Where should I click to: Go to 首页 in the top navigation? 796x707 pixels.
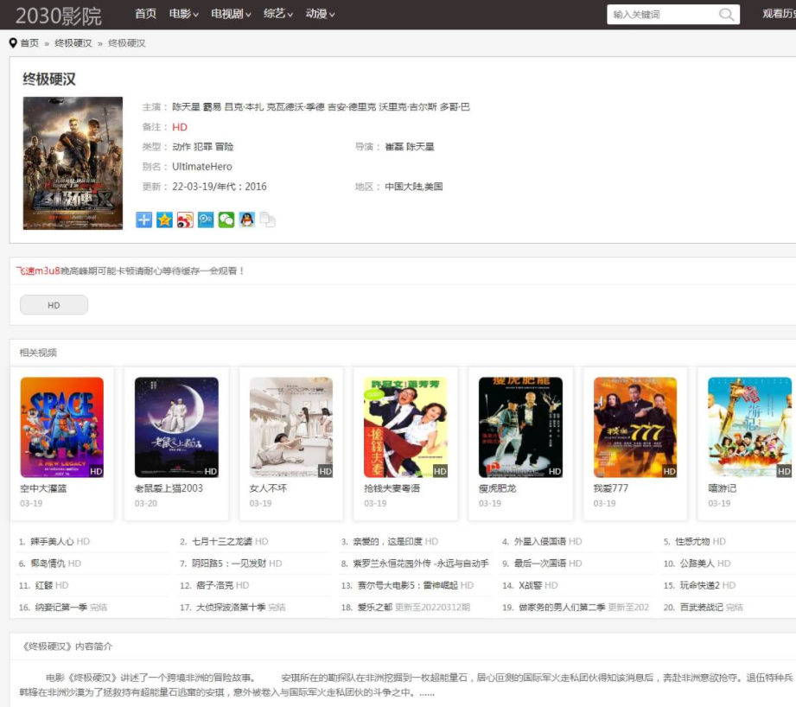(146, 14)
